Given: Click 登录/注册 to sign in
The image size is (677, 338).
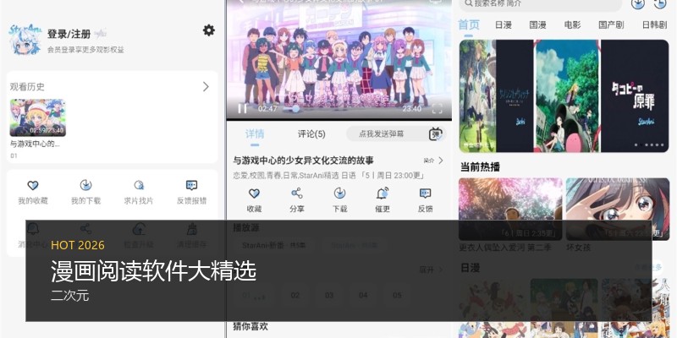Looking at the screenshot, I should click(69, 34).
